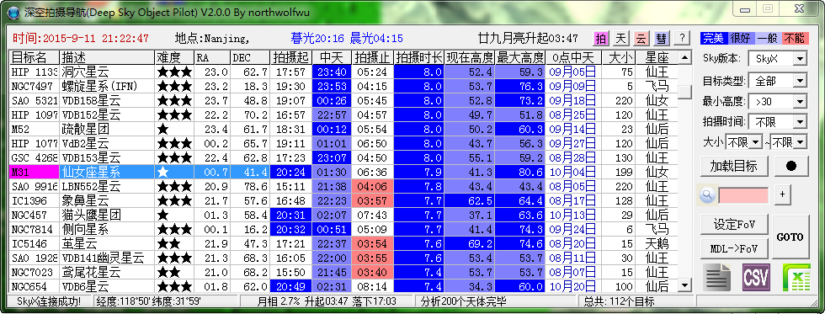Screen dimensions: 825x314
Task: Click the question mark help button
Action: pyautogui.click(x=682, y=38)
